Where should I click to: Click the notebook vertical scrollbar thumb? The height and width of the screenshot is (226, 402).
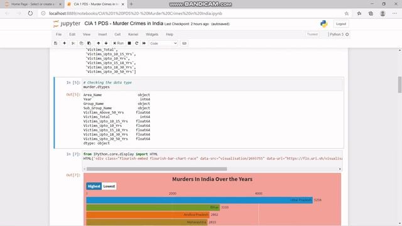(399, 85)
